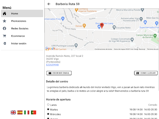The height and width of the screenshot is (119, 159).
Task: Call phone number 622639948 link
Action: tap(52, 65)
